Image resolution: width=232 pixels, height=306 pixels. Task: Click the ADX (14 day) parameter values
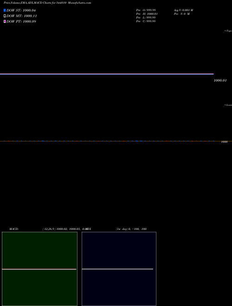click(x=131, y=229)
